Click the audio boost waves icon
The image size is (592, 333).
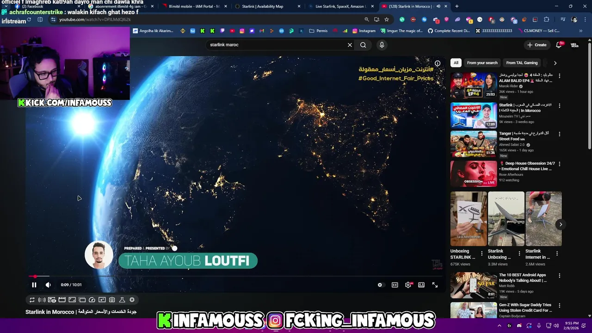click(42, 300)
